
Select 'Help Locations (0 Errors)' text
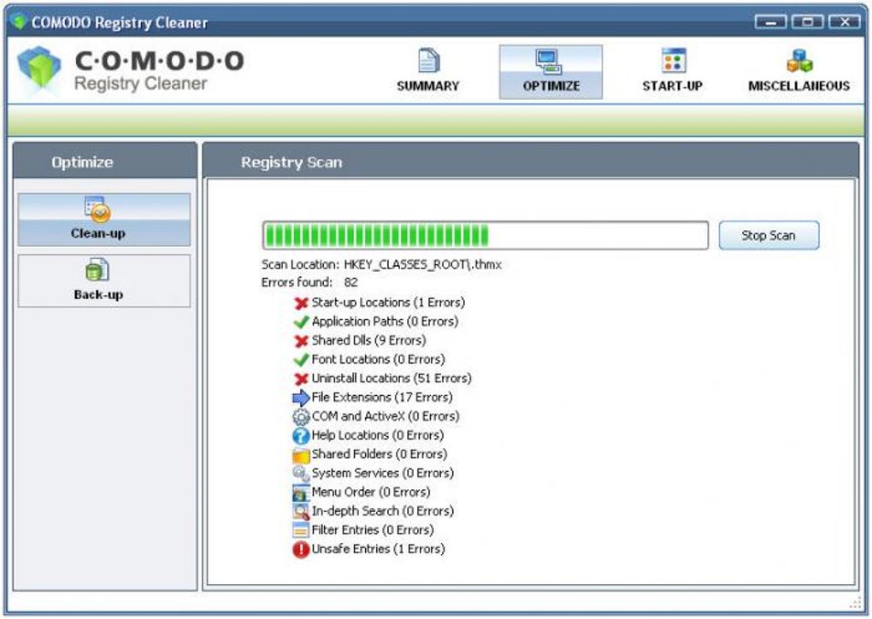[x=378, y=435]
